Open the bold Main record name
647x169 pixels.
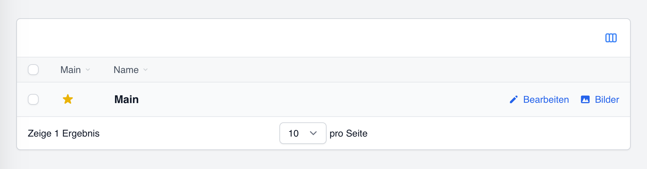coord(126,99)
